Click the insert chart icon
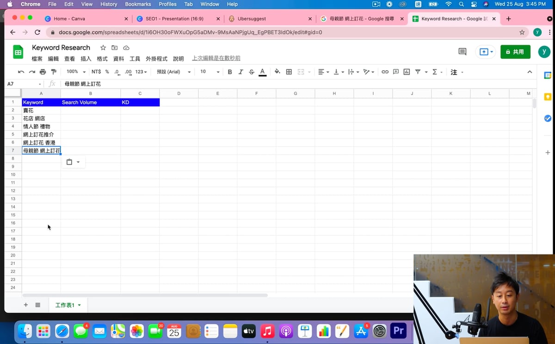555x344 pixels. (x=407, y=72)
